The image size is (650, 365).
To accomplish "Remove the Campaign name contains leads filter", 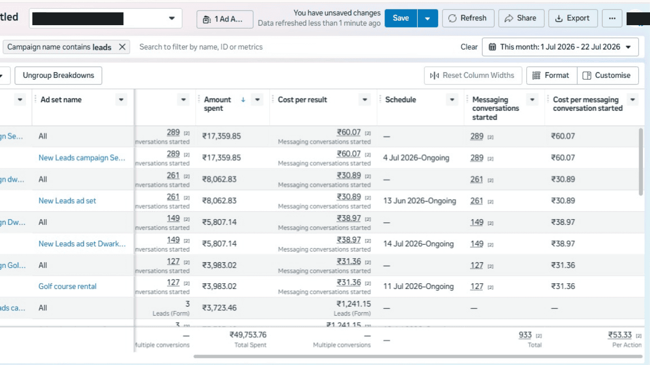I will [x=122, y=47].
